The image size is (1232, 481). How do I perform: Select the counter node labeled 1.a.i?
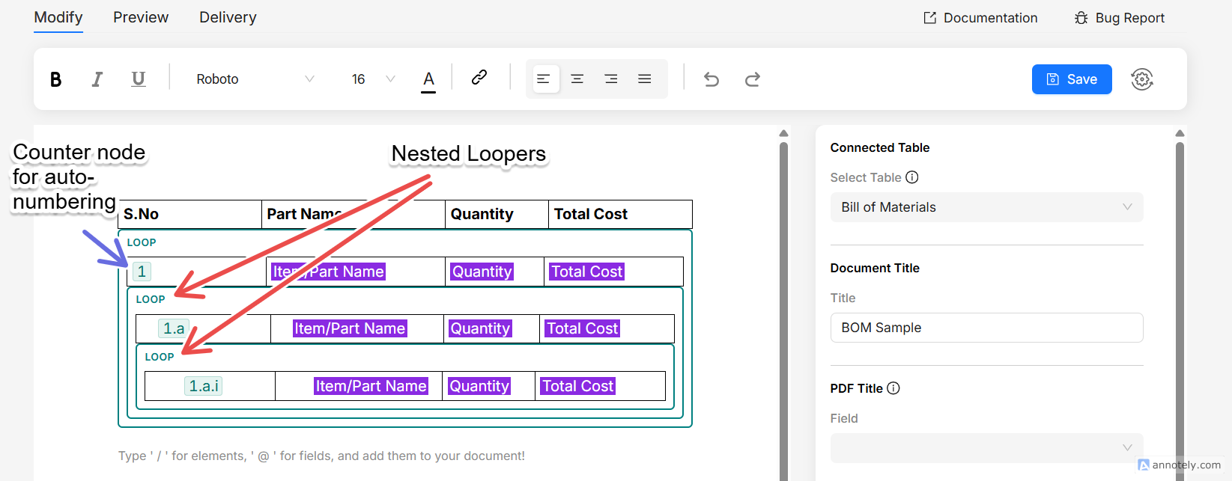click(204, 386)
